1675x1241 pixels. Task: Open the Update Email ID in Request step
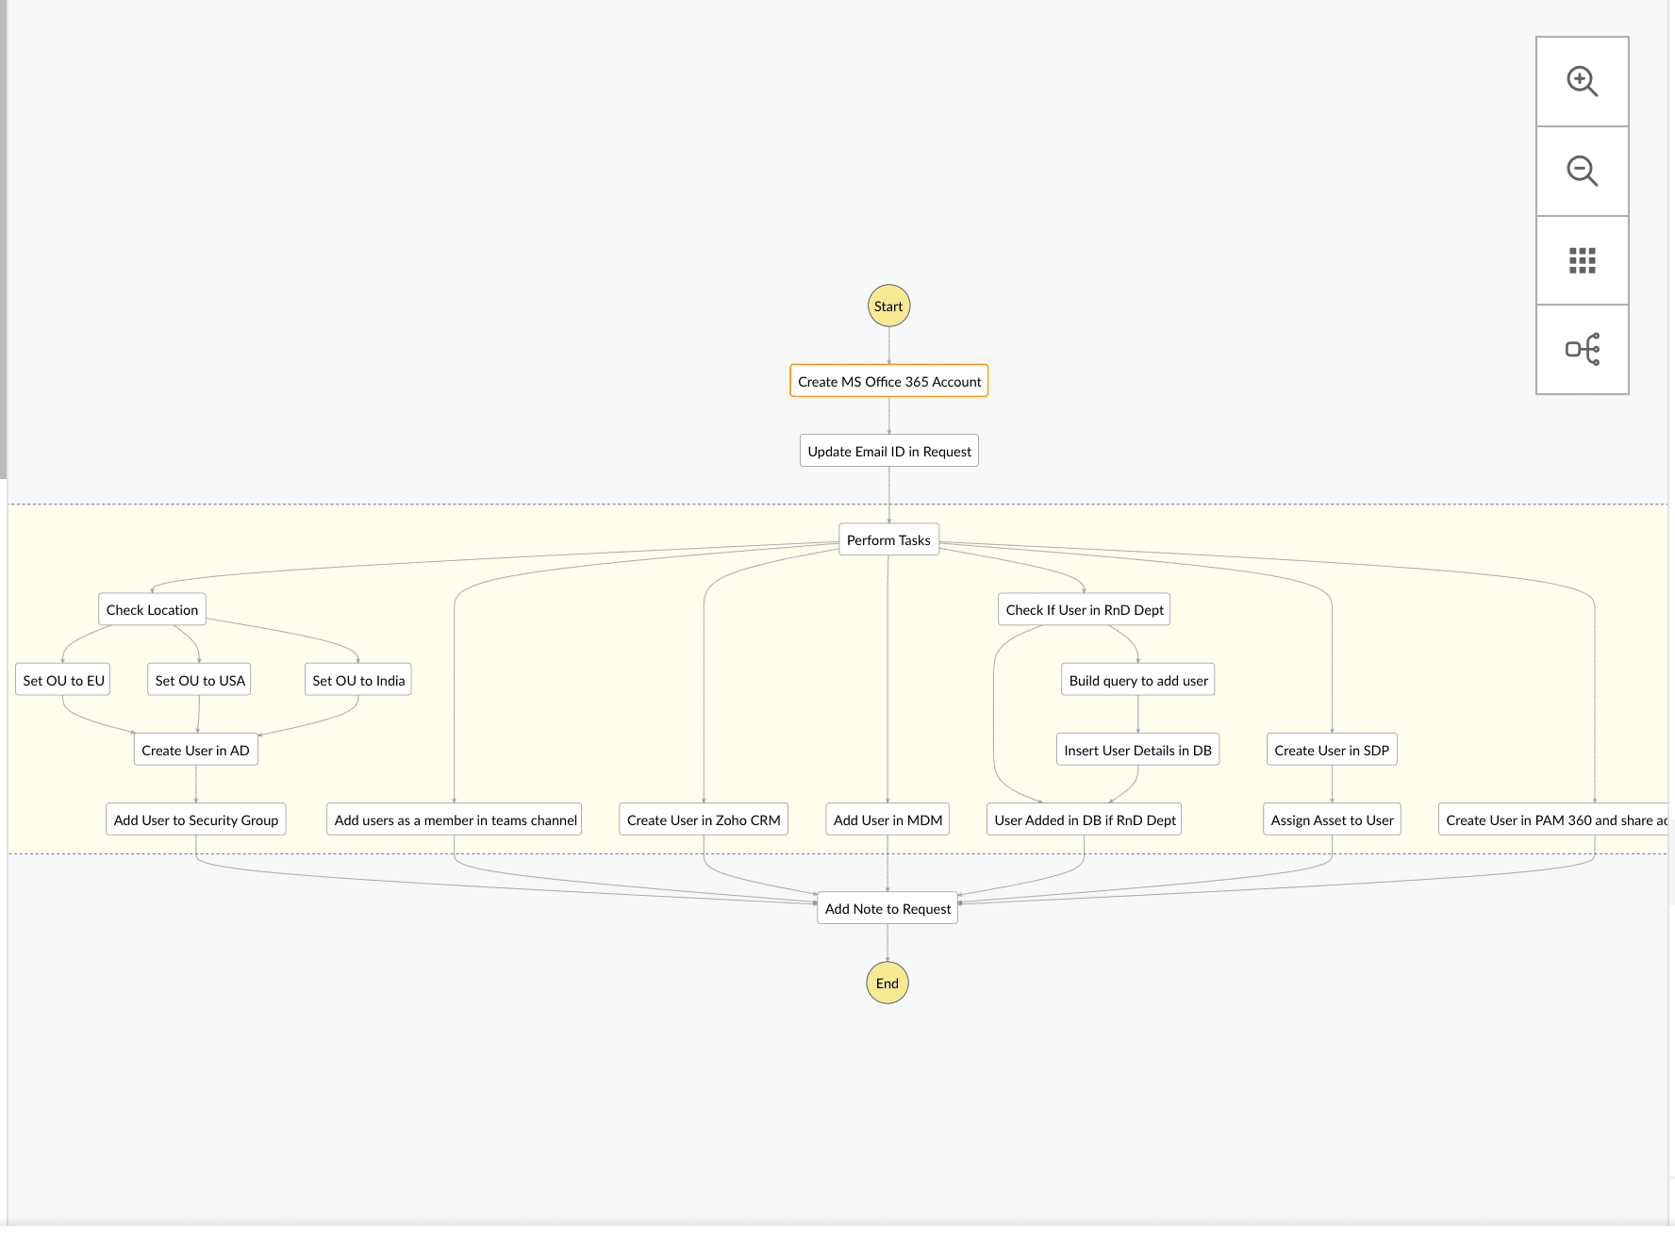(887, 450)
